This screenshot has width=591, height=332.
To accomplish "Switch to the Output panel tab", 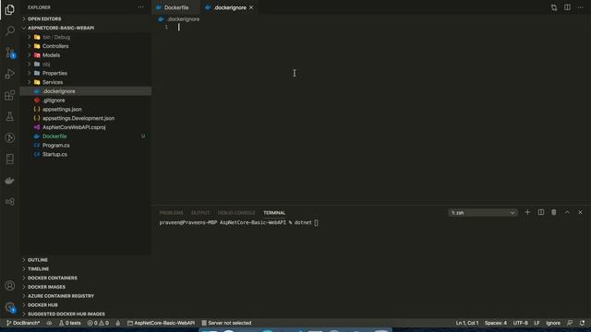I will [x=200, y=213].
